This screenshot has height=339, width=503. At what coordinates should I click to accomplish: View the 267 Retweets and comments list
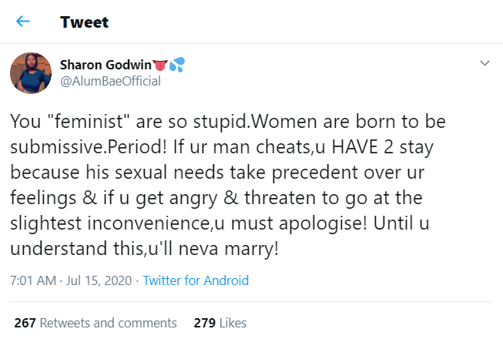pos(96,323)
